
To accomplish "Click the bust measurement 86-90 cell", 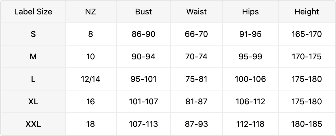I will point(143,34).
